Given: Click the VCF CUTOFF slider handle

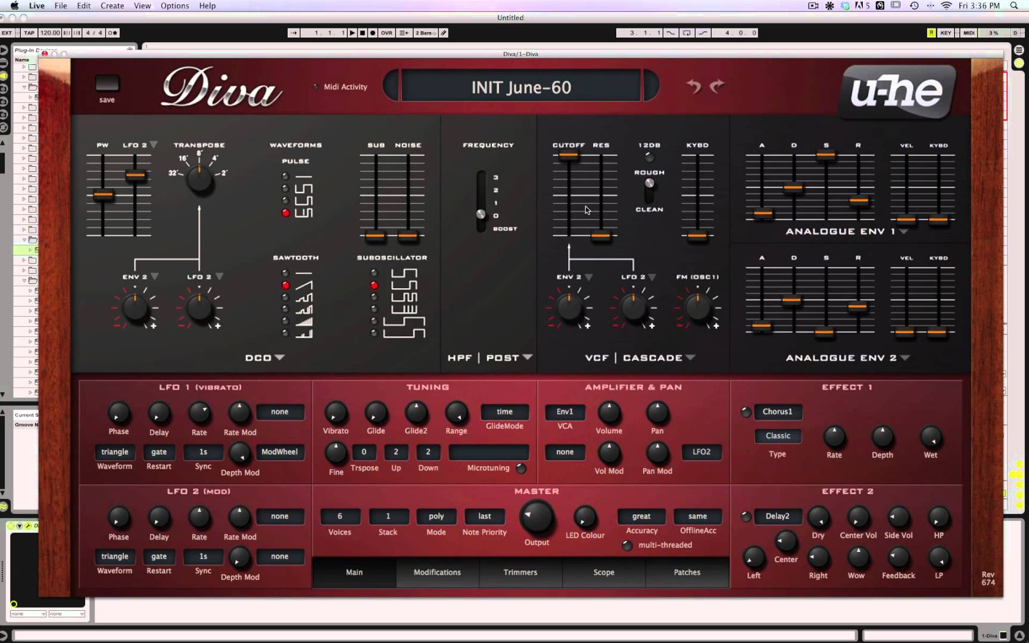Looking at the screenshot, I should point(569,156).
